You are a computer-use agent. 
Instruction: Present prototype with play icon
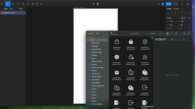(x=182, y=4)
